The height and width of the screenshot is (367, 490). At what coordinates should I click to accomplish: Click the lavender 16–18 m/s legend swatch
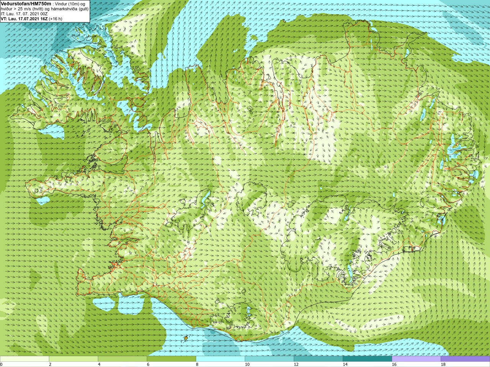coord(416,359)
